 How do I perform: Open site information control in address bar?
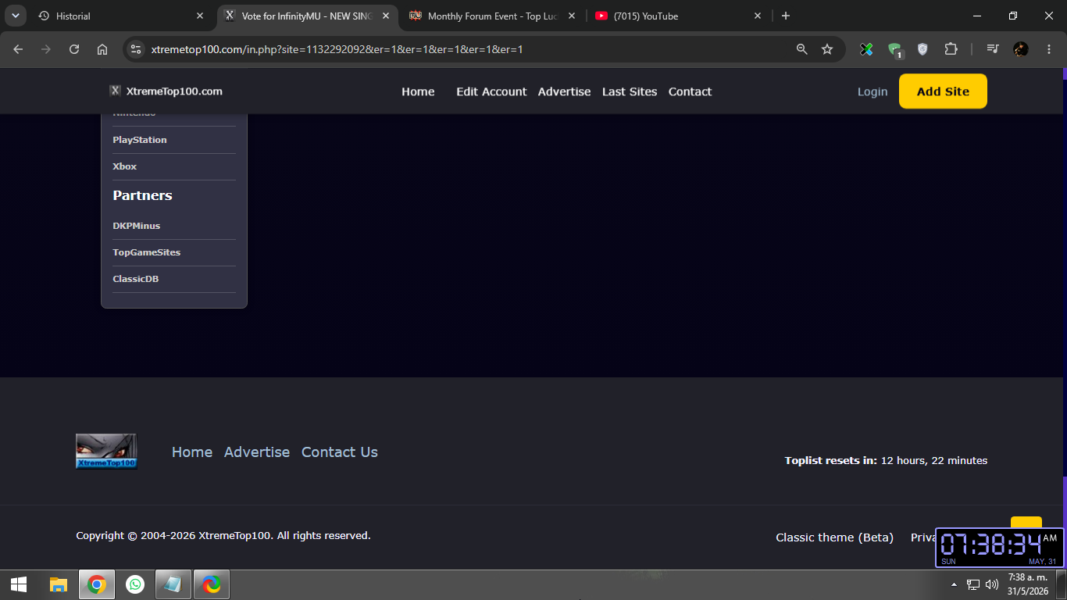click(136, 49)
